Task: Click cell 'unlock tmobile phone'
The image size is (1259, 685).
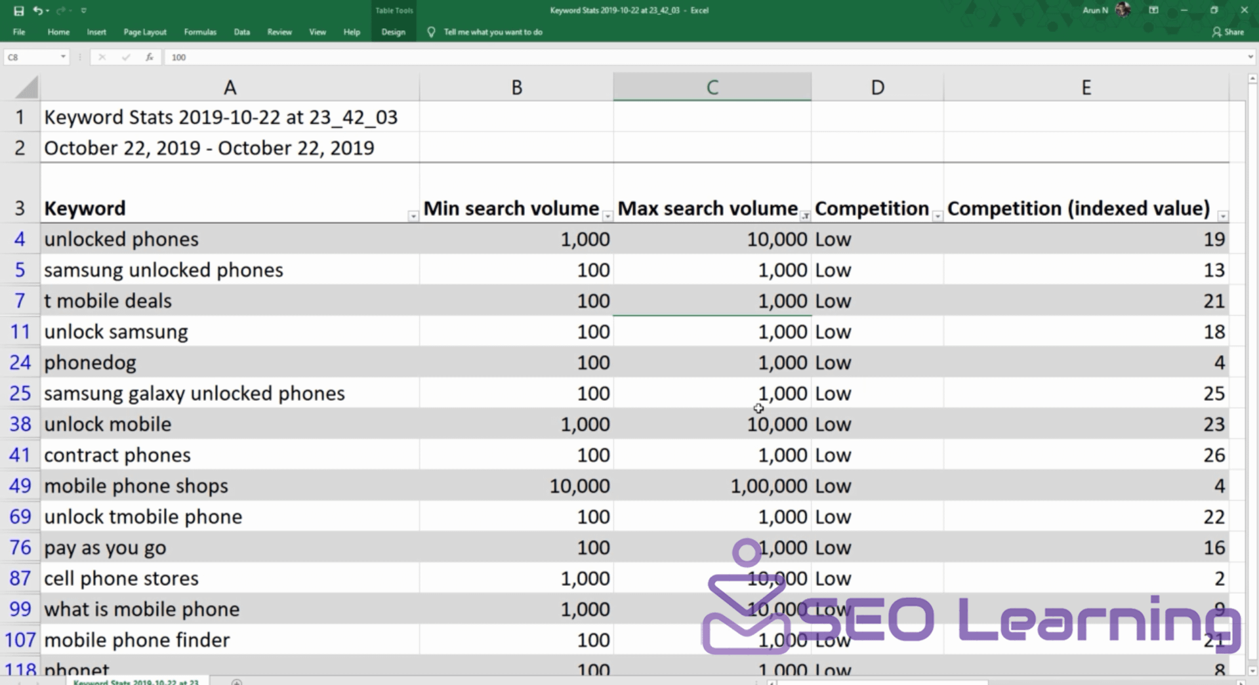Action: click(x=230, y=516)
